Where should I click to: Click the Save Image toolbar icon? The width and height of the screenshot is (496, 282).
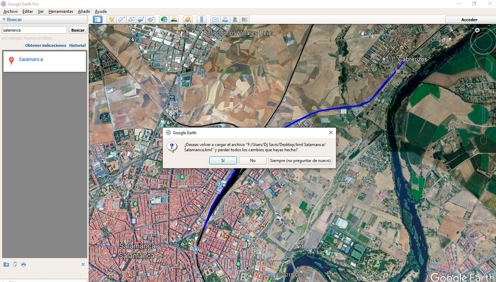click(235, 19)
